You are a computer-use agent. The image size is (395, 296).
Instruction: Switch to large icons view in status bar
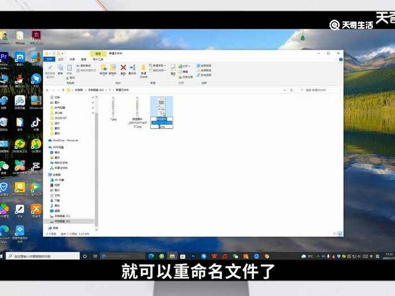pyautogui.click(x=340, y=234)
